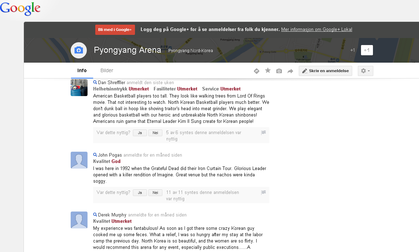
Task: Click the white +1 button
Action: (367, 50)
